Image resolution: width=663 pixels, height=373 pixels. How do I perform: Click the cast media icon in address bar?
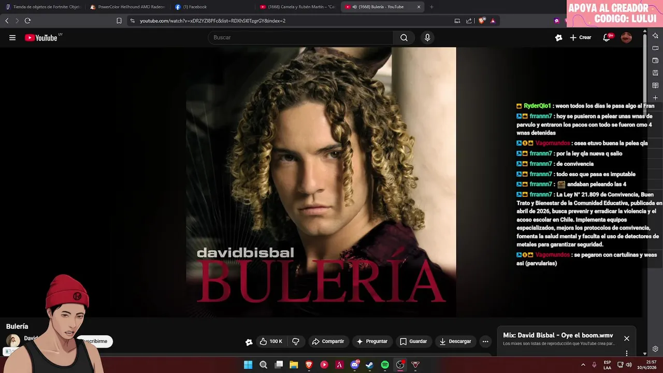[x=457, y=21]
